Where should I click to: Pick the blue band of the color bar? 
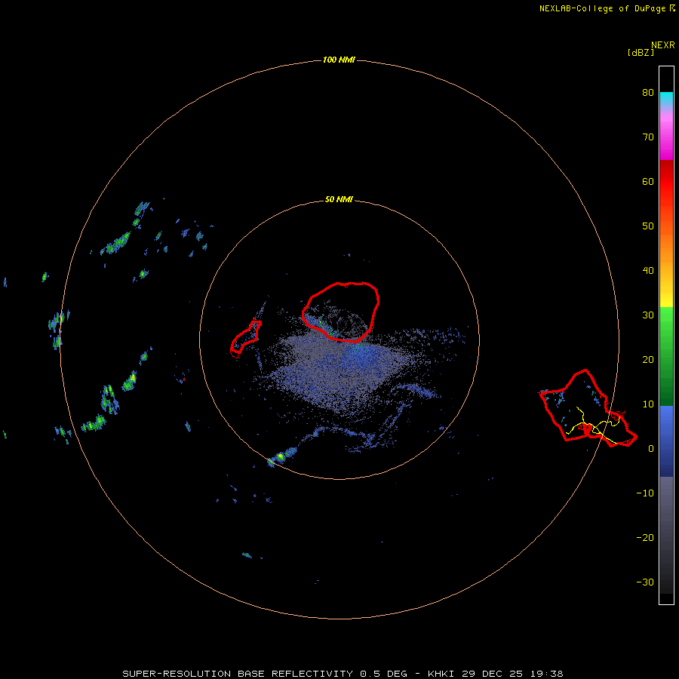click(x=666, y=441)
